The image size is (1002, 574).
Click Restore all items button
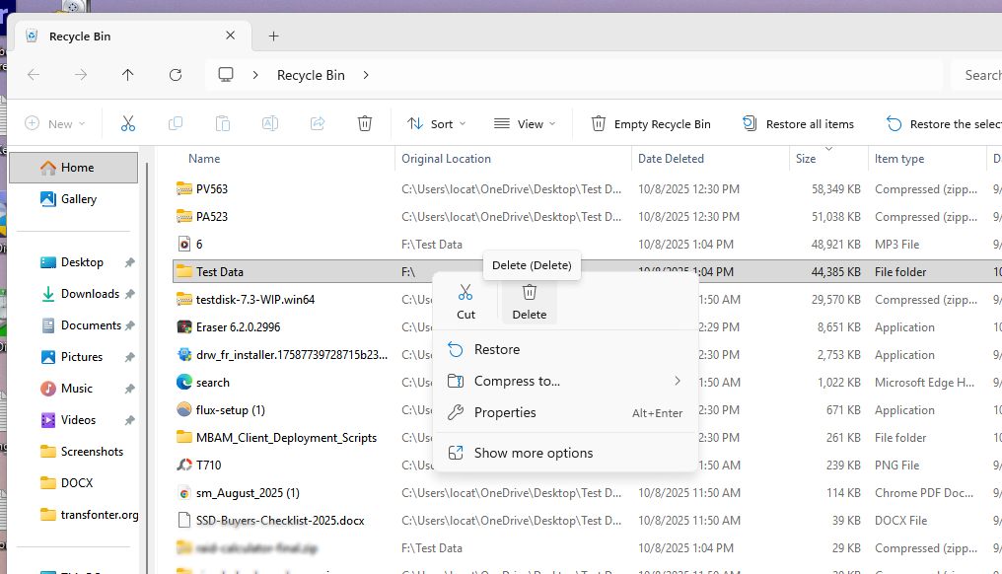[x=799, y=123]
